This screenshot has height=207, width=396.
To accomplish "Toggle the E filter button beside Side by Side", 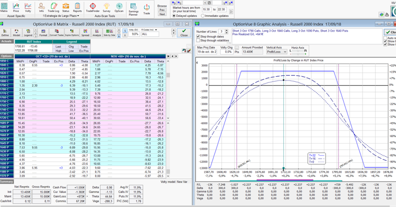I will [x=119, y=30].
